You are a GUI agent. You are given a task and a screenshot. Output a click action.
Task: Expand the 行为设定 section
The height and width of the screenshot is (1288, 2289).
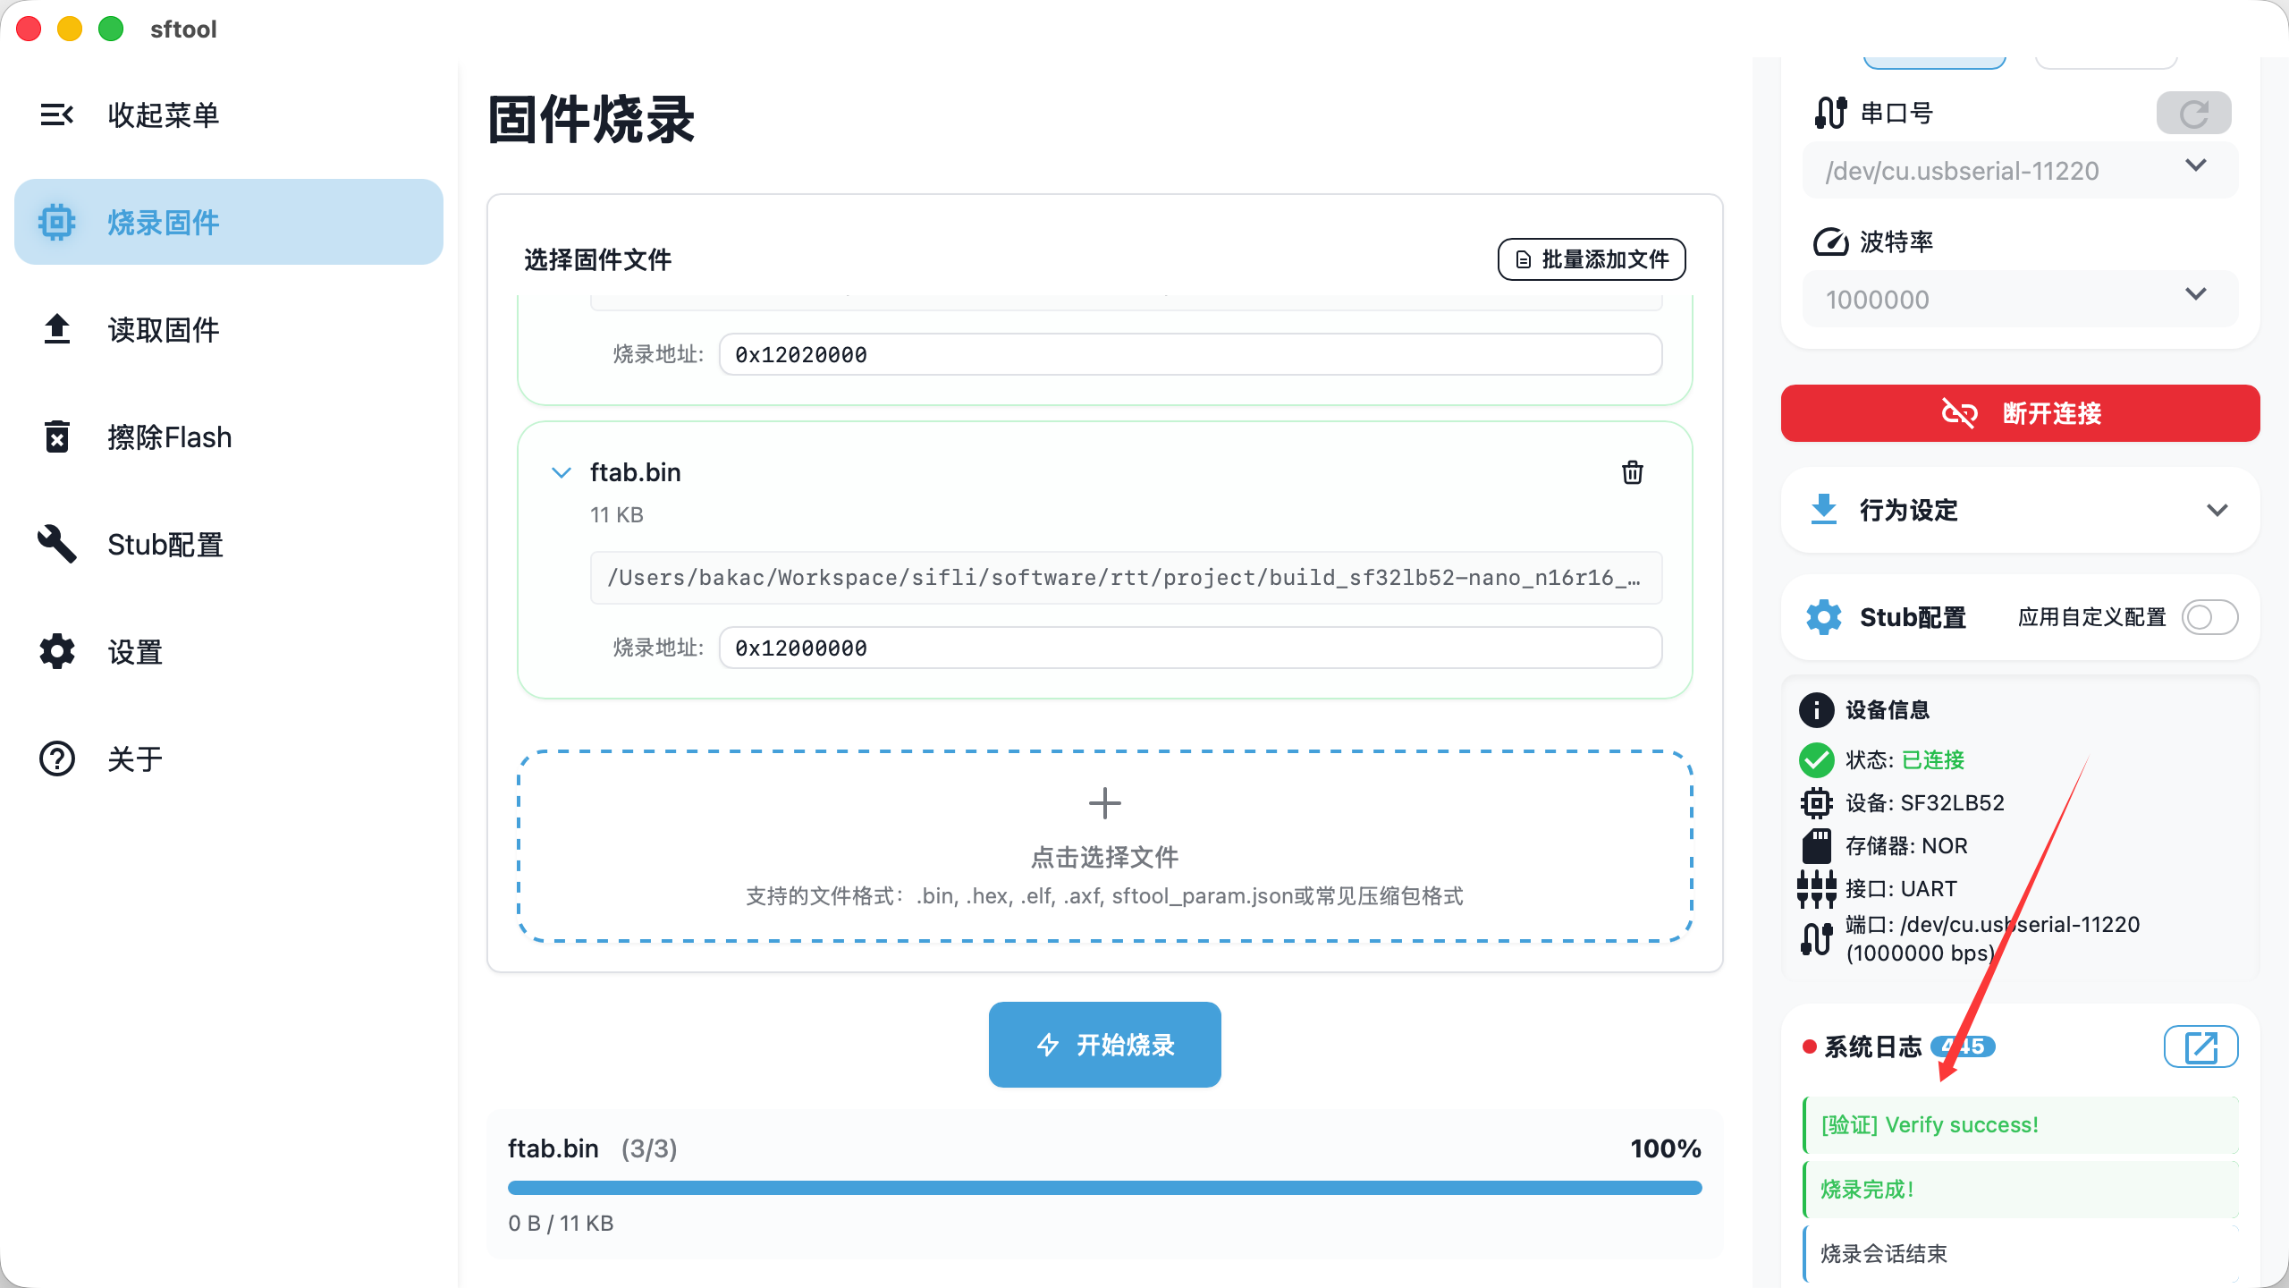click(2217, 510)
